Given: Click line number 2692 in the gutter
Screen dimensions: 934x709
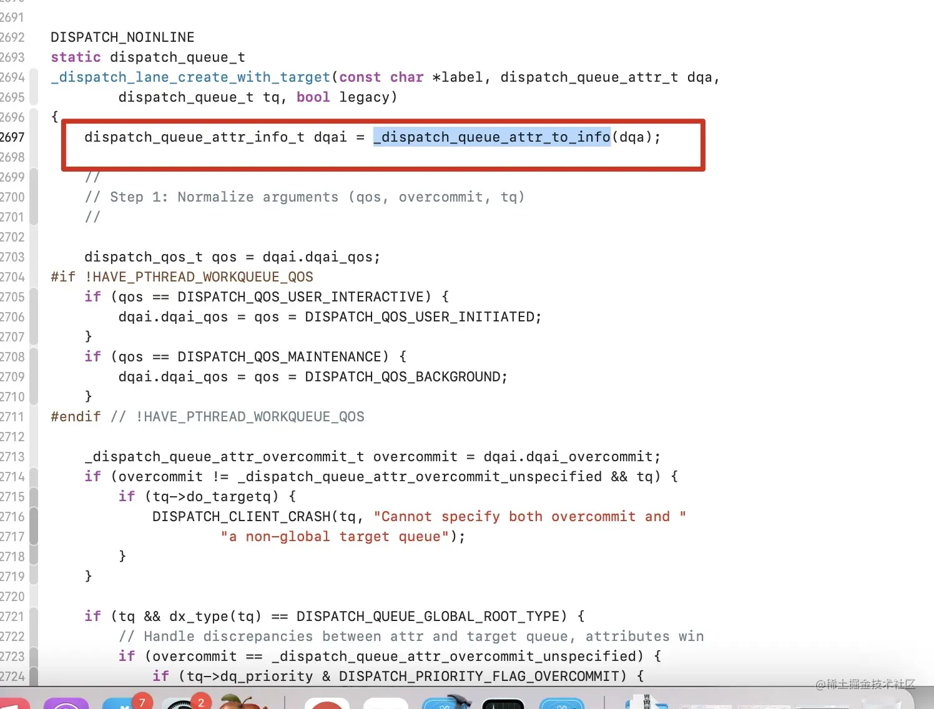Looking at the screenshot, I should pos(14,37).
